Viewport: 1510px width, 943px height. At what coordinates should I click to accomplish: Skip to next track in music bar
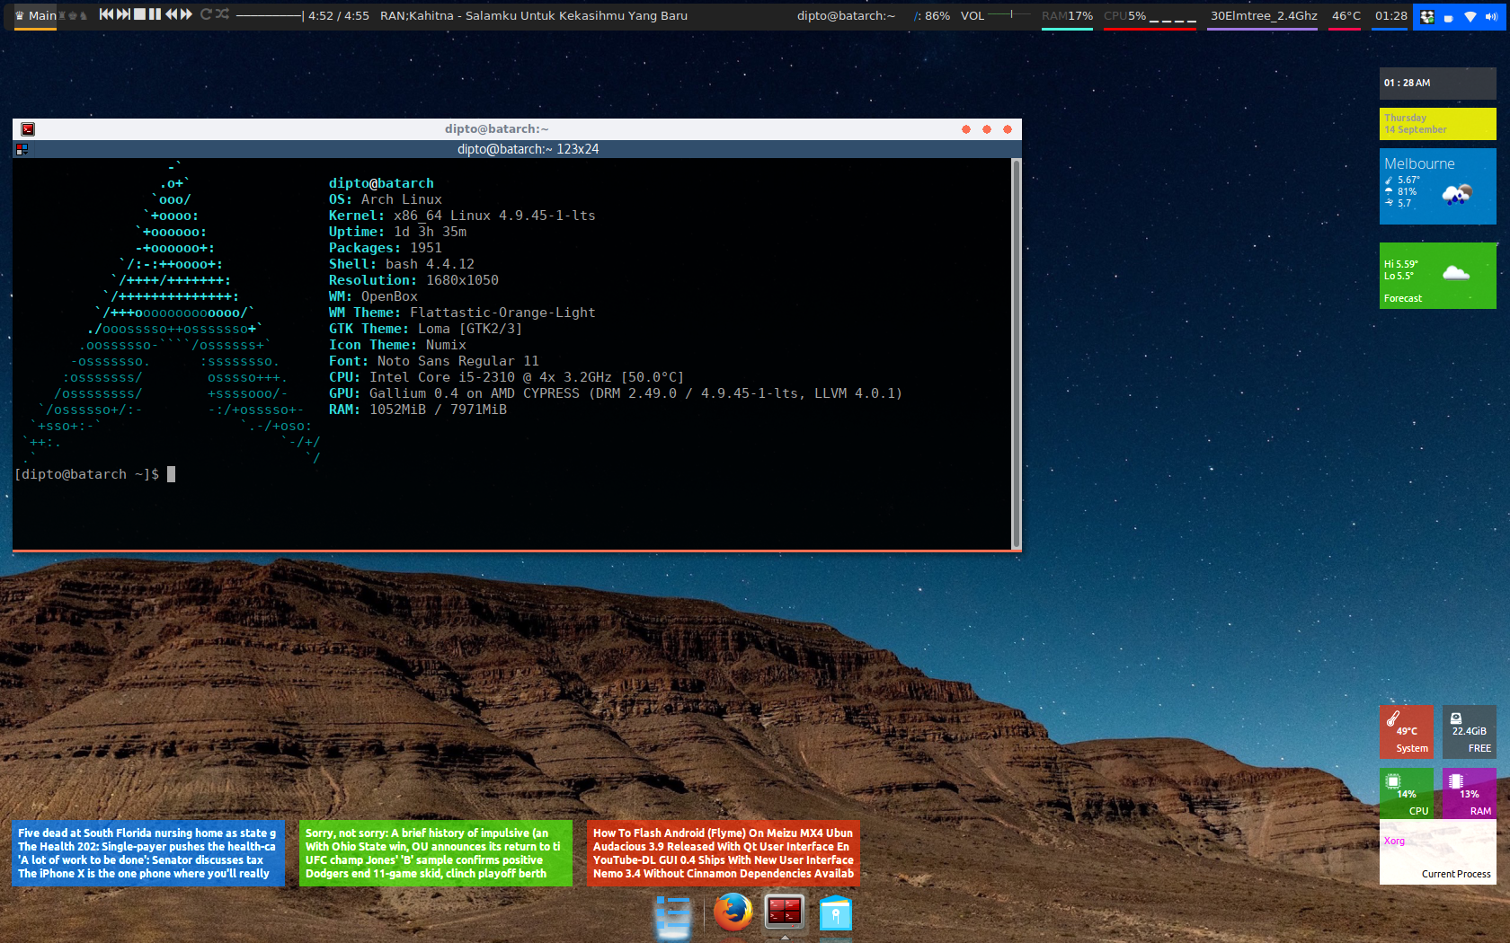point(123,14)
